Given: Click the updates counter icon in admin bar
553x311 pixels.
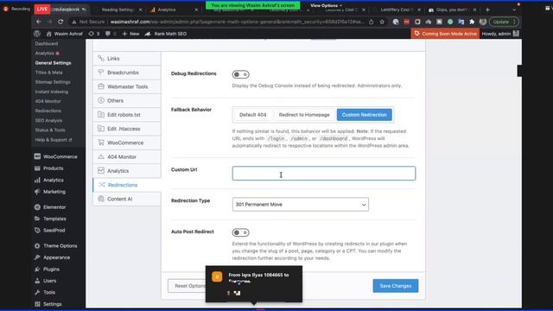Looking at the screenshot, I should coord(94,34).
